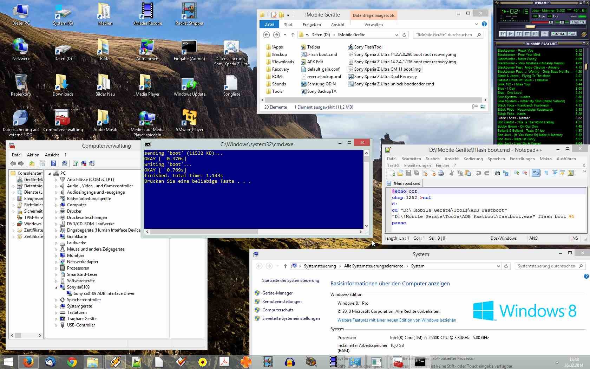The image size is (590, 369).
Task: Click Explorer refresh button beside address bar
Action: point(404,35)
